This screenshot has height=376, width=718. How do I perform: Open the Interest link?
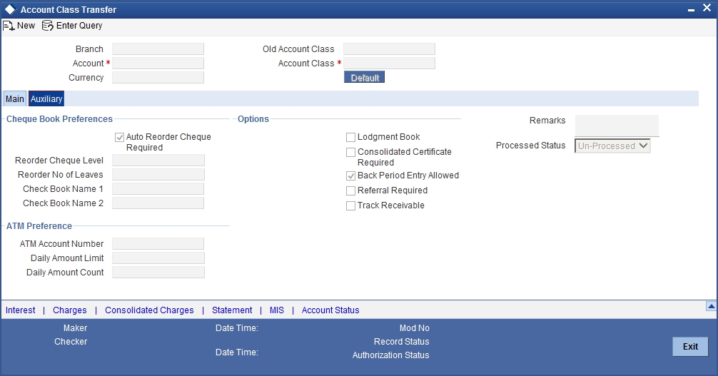pos(20,310)
